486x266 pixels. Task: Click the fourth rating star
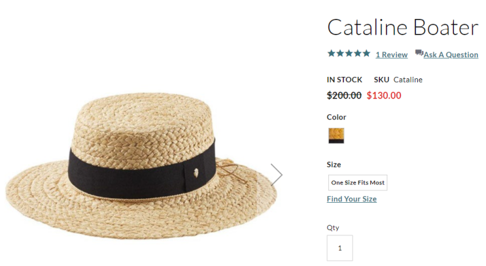(x=358, y=53)
